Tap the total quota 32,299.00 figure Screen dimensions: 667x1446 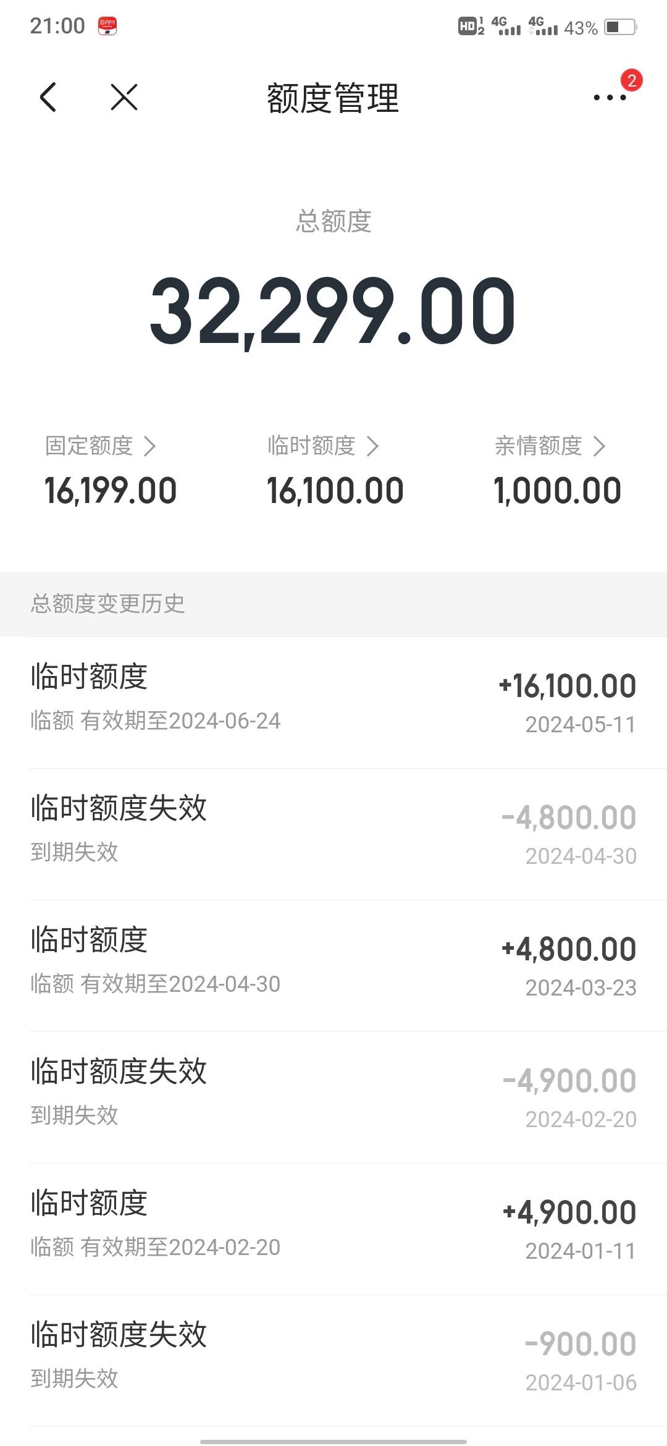(333, 311)
